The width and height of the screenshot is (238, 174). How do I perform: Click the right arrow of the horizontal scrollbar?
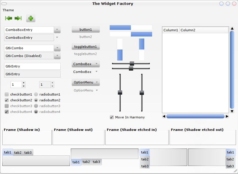pyautogui.click(x=227, y=116)
